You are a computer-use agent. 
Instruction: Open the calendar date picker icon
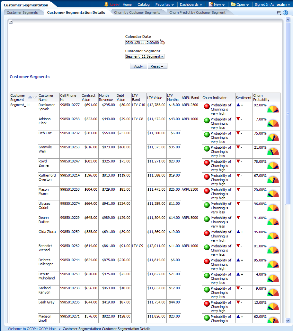tap(162, 42)
